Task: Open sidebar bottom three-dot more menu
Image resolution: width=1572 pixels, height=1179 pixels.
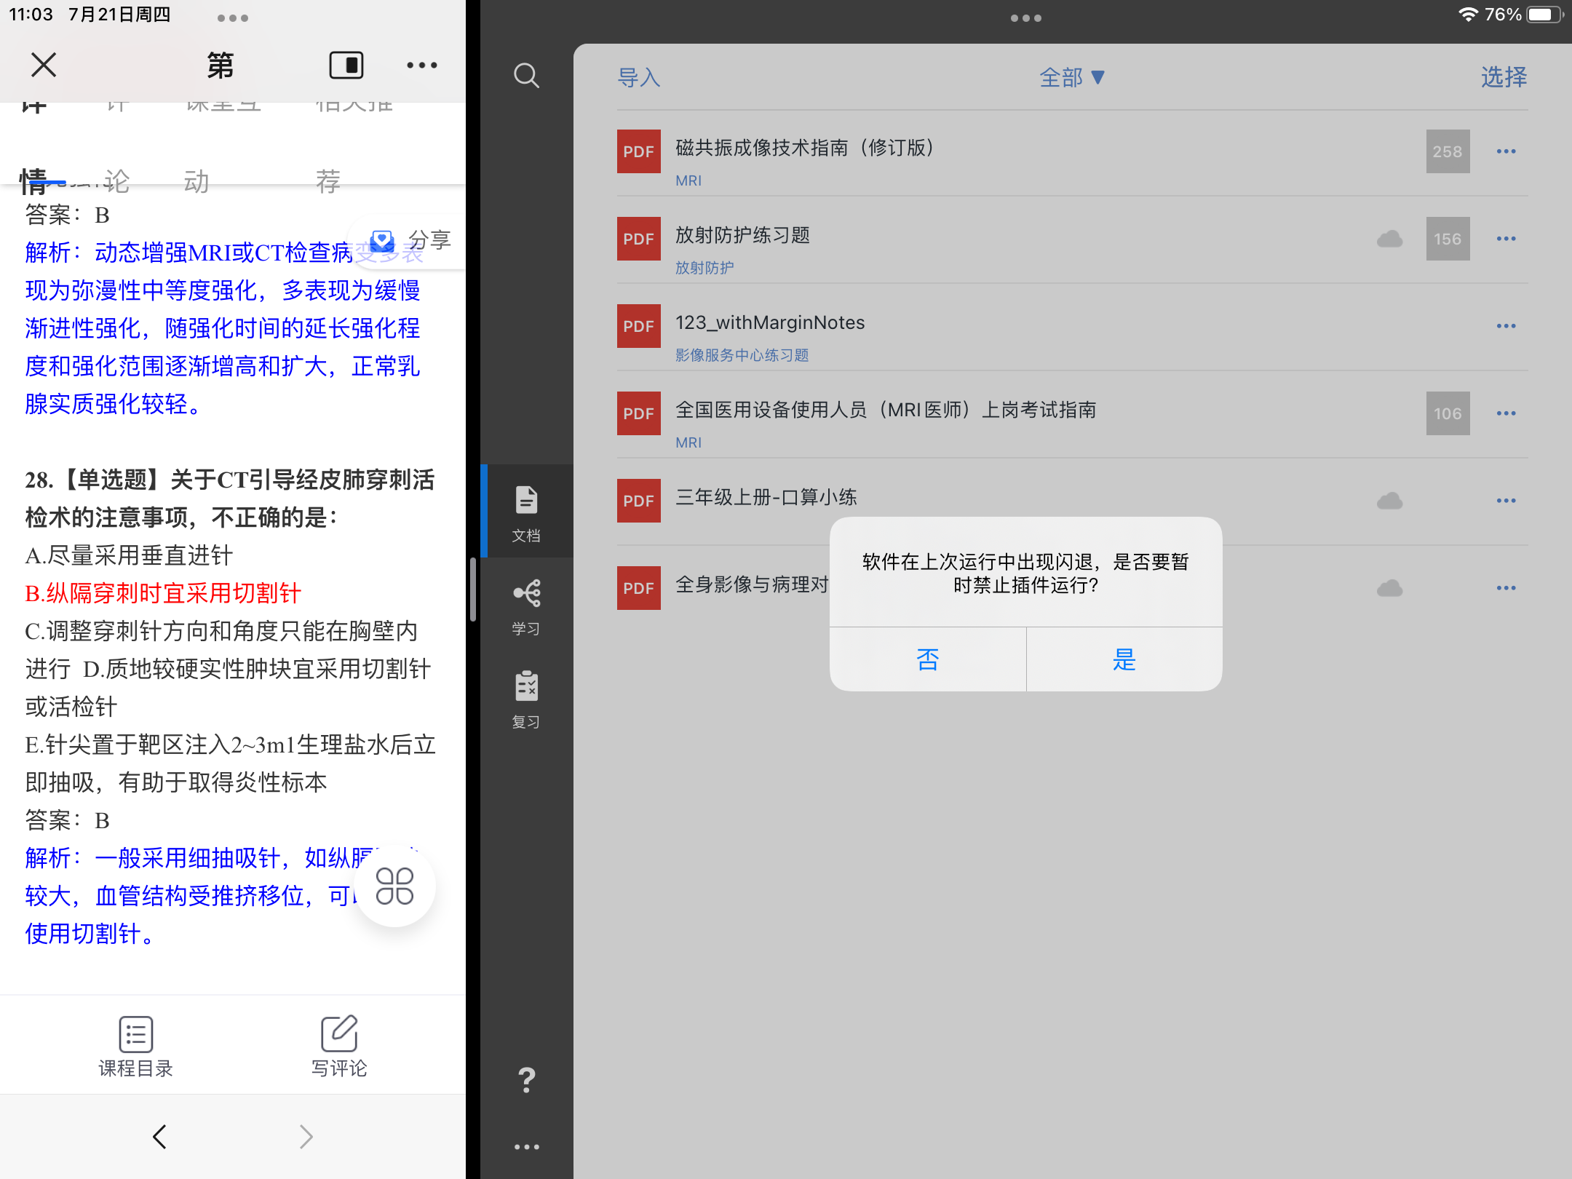Action: pos(526,1147)
